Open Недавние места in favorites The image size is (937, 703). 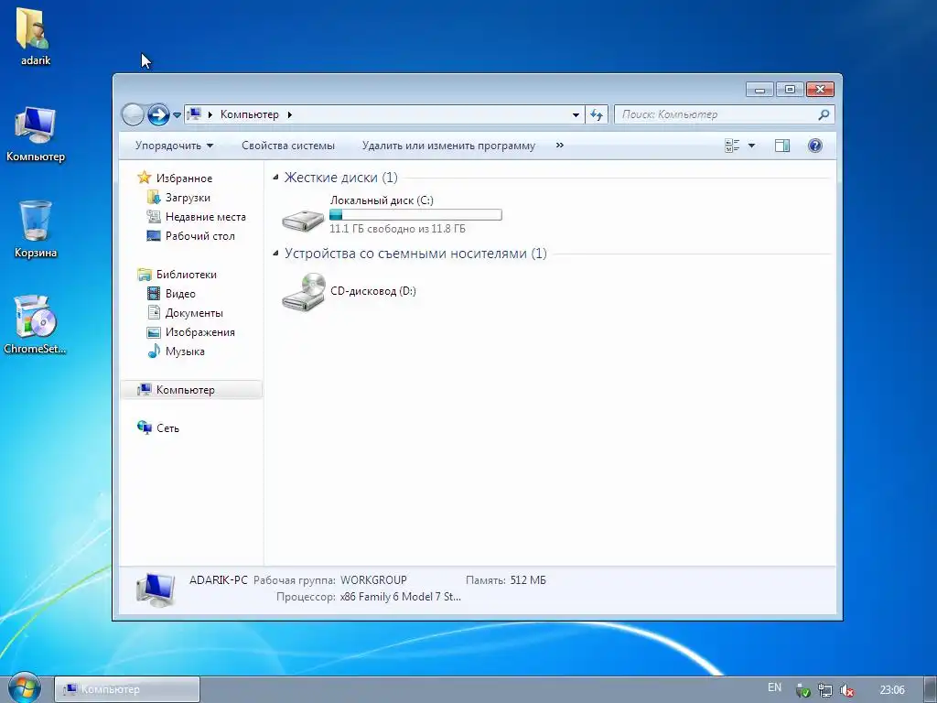[x=206, y=216]
